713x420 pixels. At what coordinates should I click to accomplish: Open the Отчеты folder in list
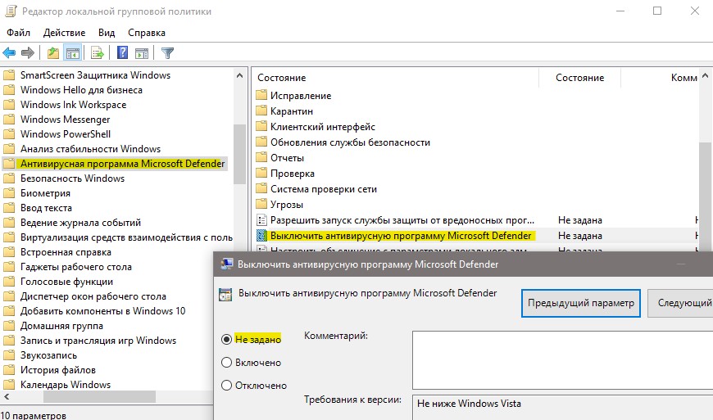coord(287,158)
